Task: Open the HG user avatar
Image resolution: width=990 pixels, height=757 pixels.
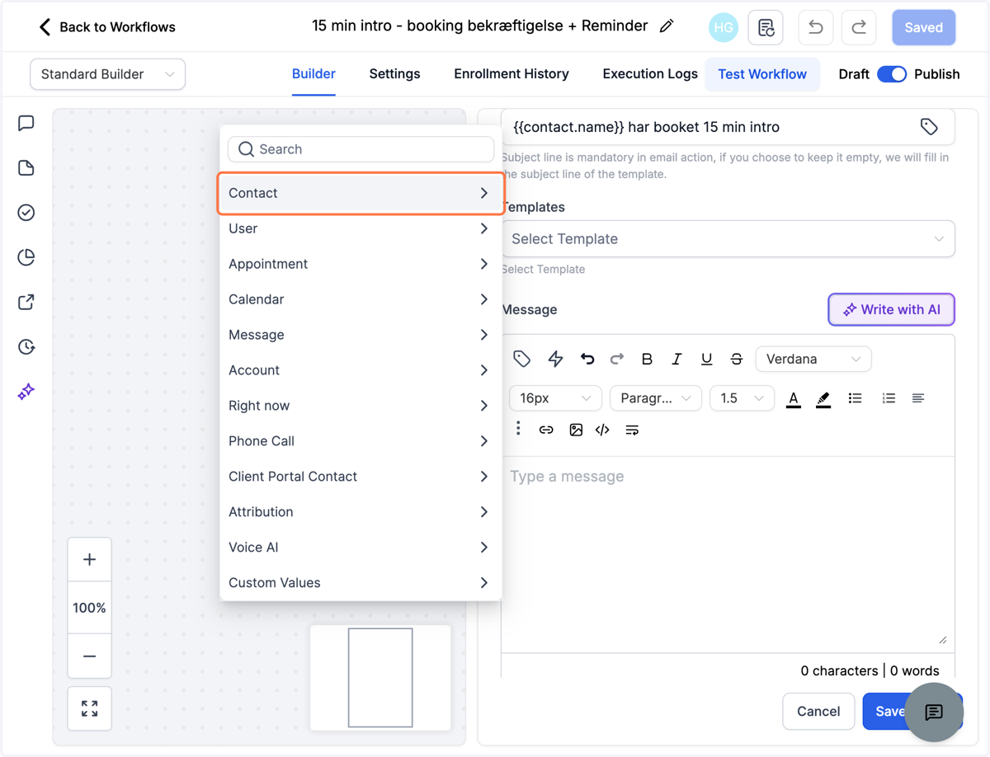Action: (724, 27)
